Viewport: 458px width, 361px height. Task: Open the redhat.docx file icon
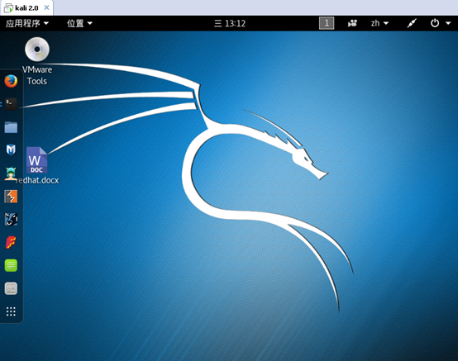pos(37,160)
